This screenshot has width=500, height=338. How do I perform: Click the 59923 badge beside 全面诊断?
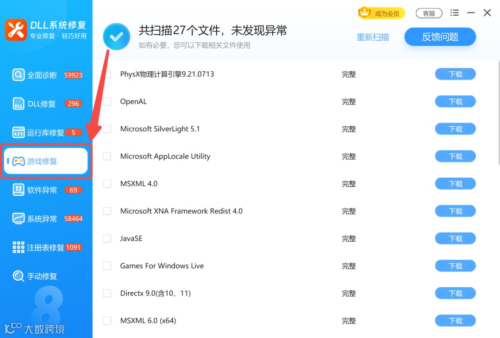[73, 75]
